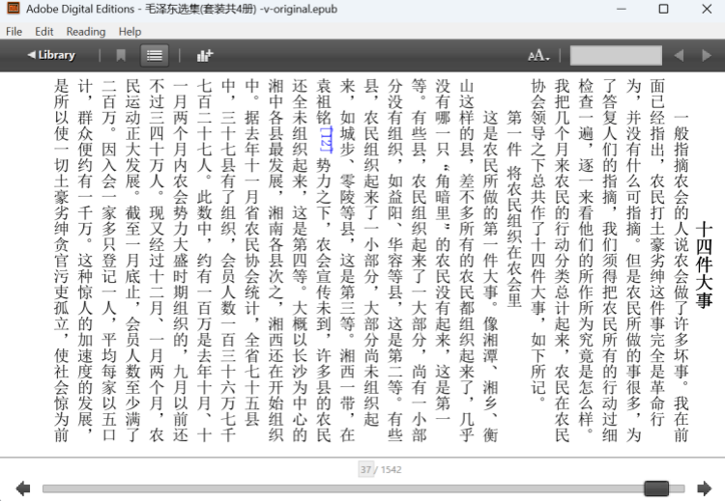Click the page progress slider thumb
This screenshot has width=725, height=501.
coord(656,488)
